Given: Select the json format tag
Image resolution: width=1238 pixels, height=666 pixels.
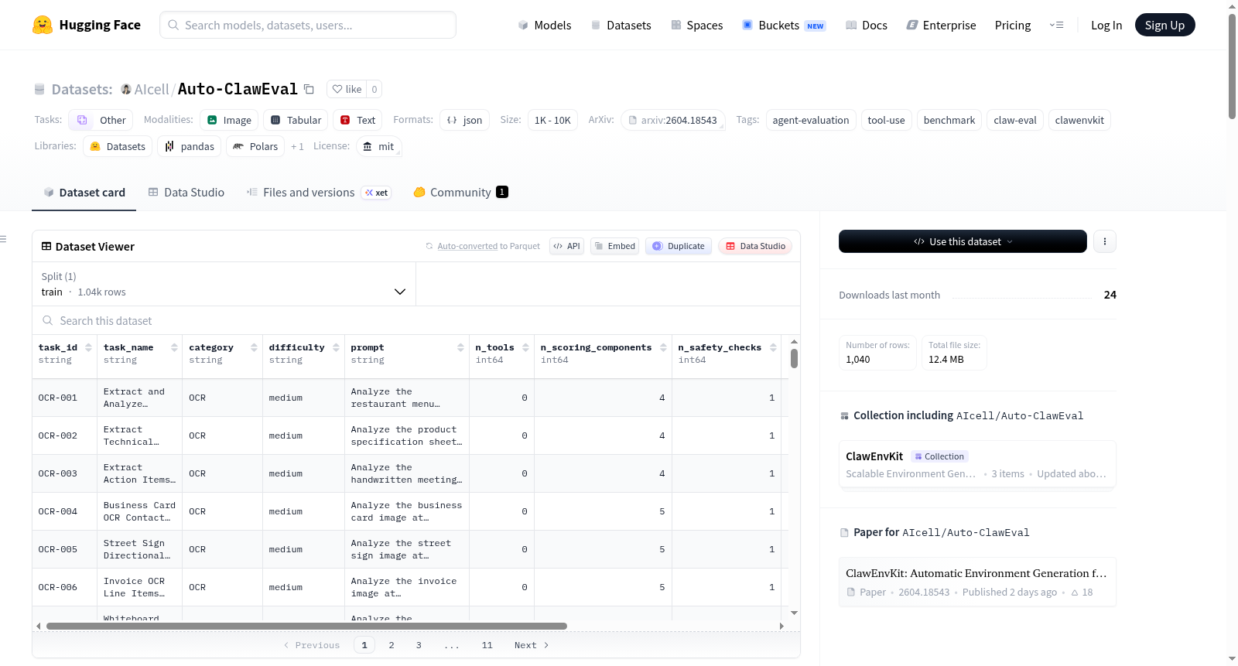Looking at the screenshot, I should click(x=464, y=120).
